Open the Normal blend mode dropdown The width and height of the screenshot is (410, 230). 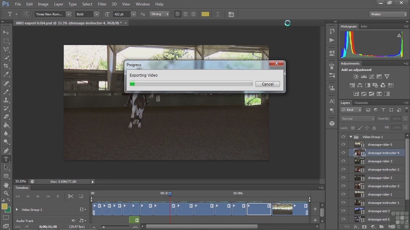357,119
